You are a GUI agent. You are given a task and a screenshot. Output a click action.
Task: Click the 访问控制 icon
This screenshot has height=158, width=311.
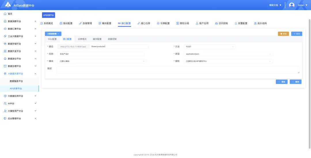(x=216, y=23)
